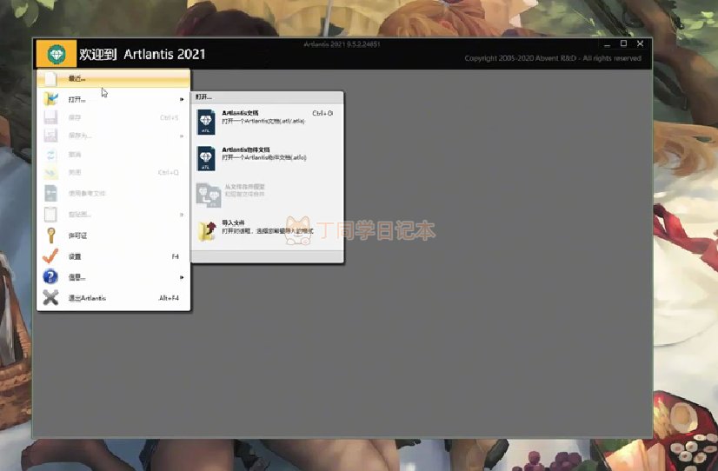The width and height of the screenshot is (718, 471).
Task: Click the folder icon beside 打开
Action: click(50, 99)
